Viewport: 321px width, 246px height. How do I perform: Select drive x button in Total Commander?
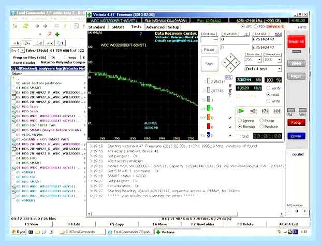pos(50,43)
